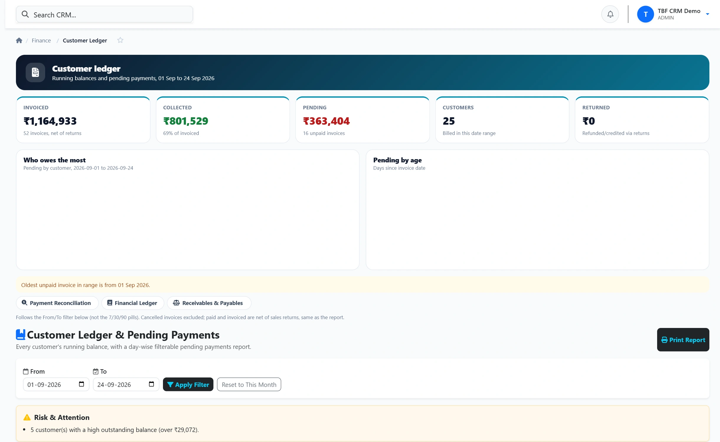Click the blue ledger book icon

pos(20,334)
